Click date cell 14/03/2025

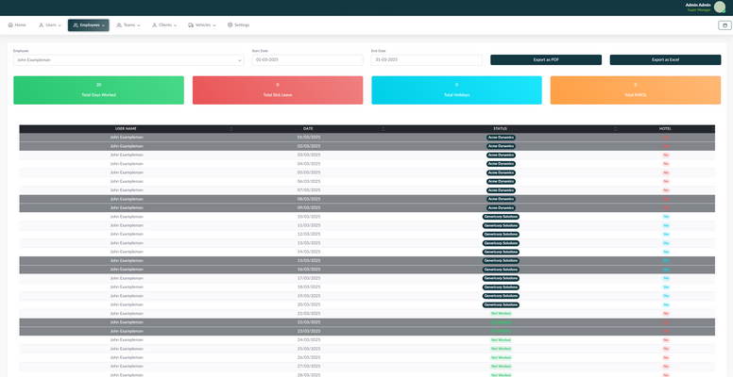309,252
